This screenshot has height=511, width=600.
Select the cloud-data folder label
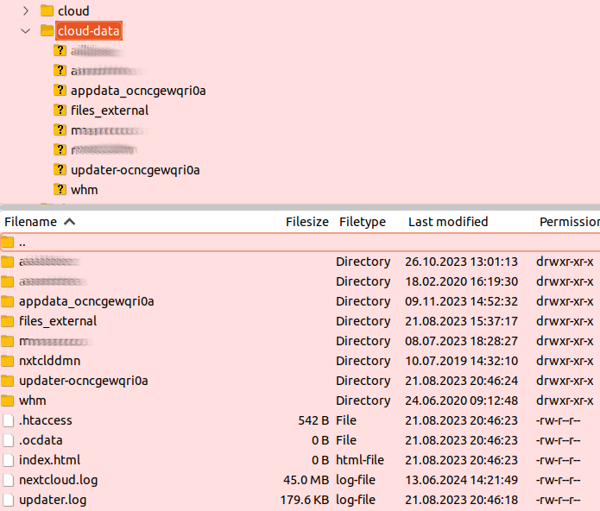[89, 31]
